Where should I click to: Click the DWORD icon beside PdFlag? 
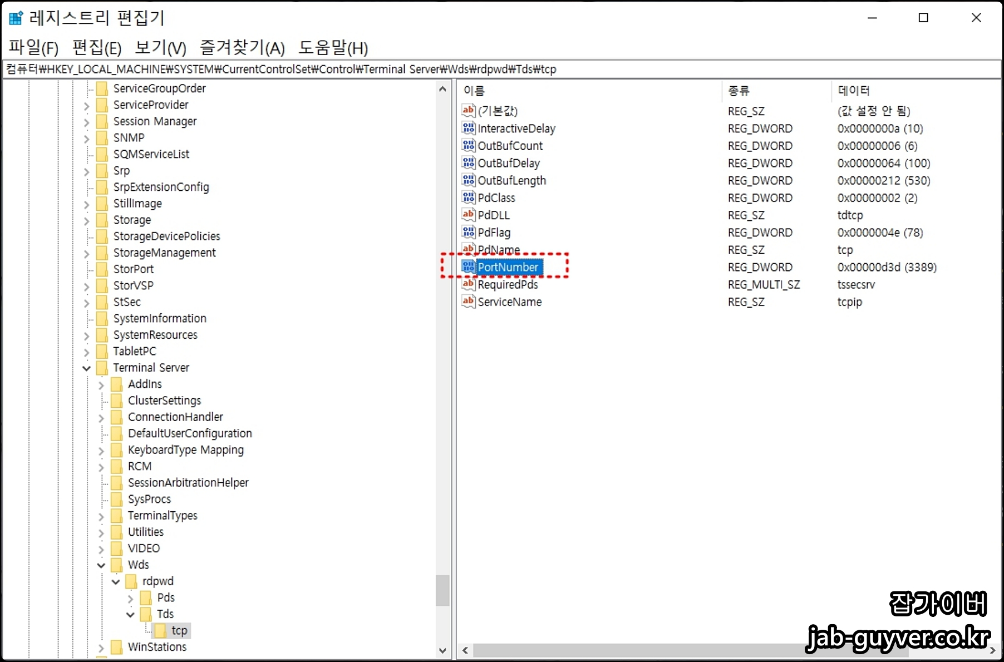[469, 232]
